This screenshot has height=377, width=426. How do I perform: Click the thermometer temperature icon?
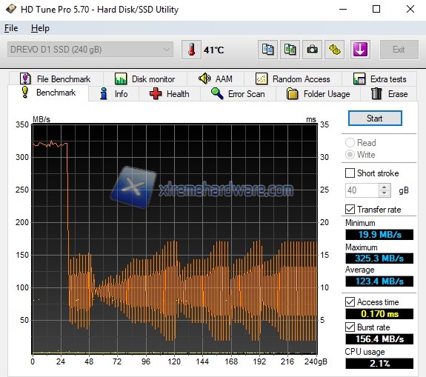(x=192, y=50)
